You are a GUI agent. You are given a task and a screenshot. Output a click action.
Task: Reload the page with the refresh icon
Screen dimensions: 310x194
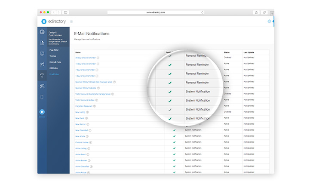point(202,12)
